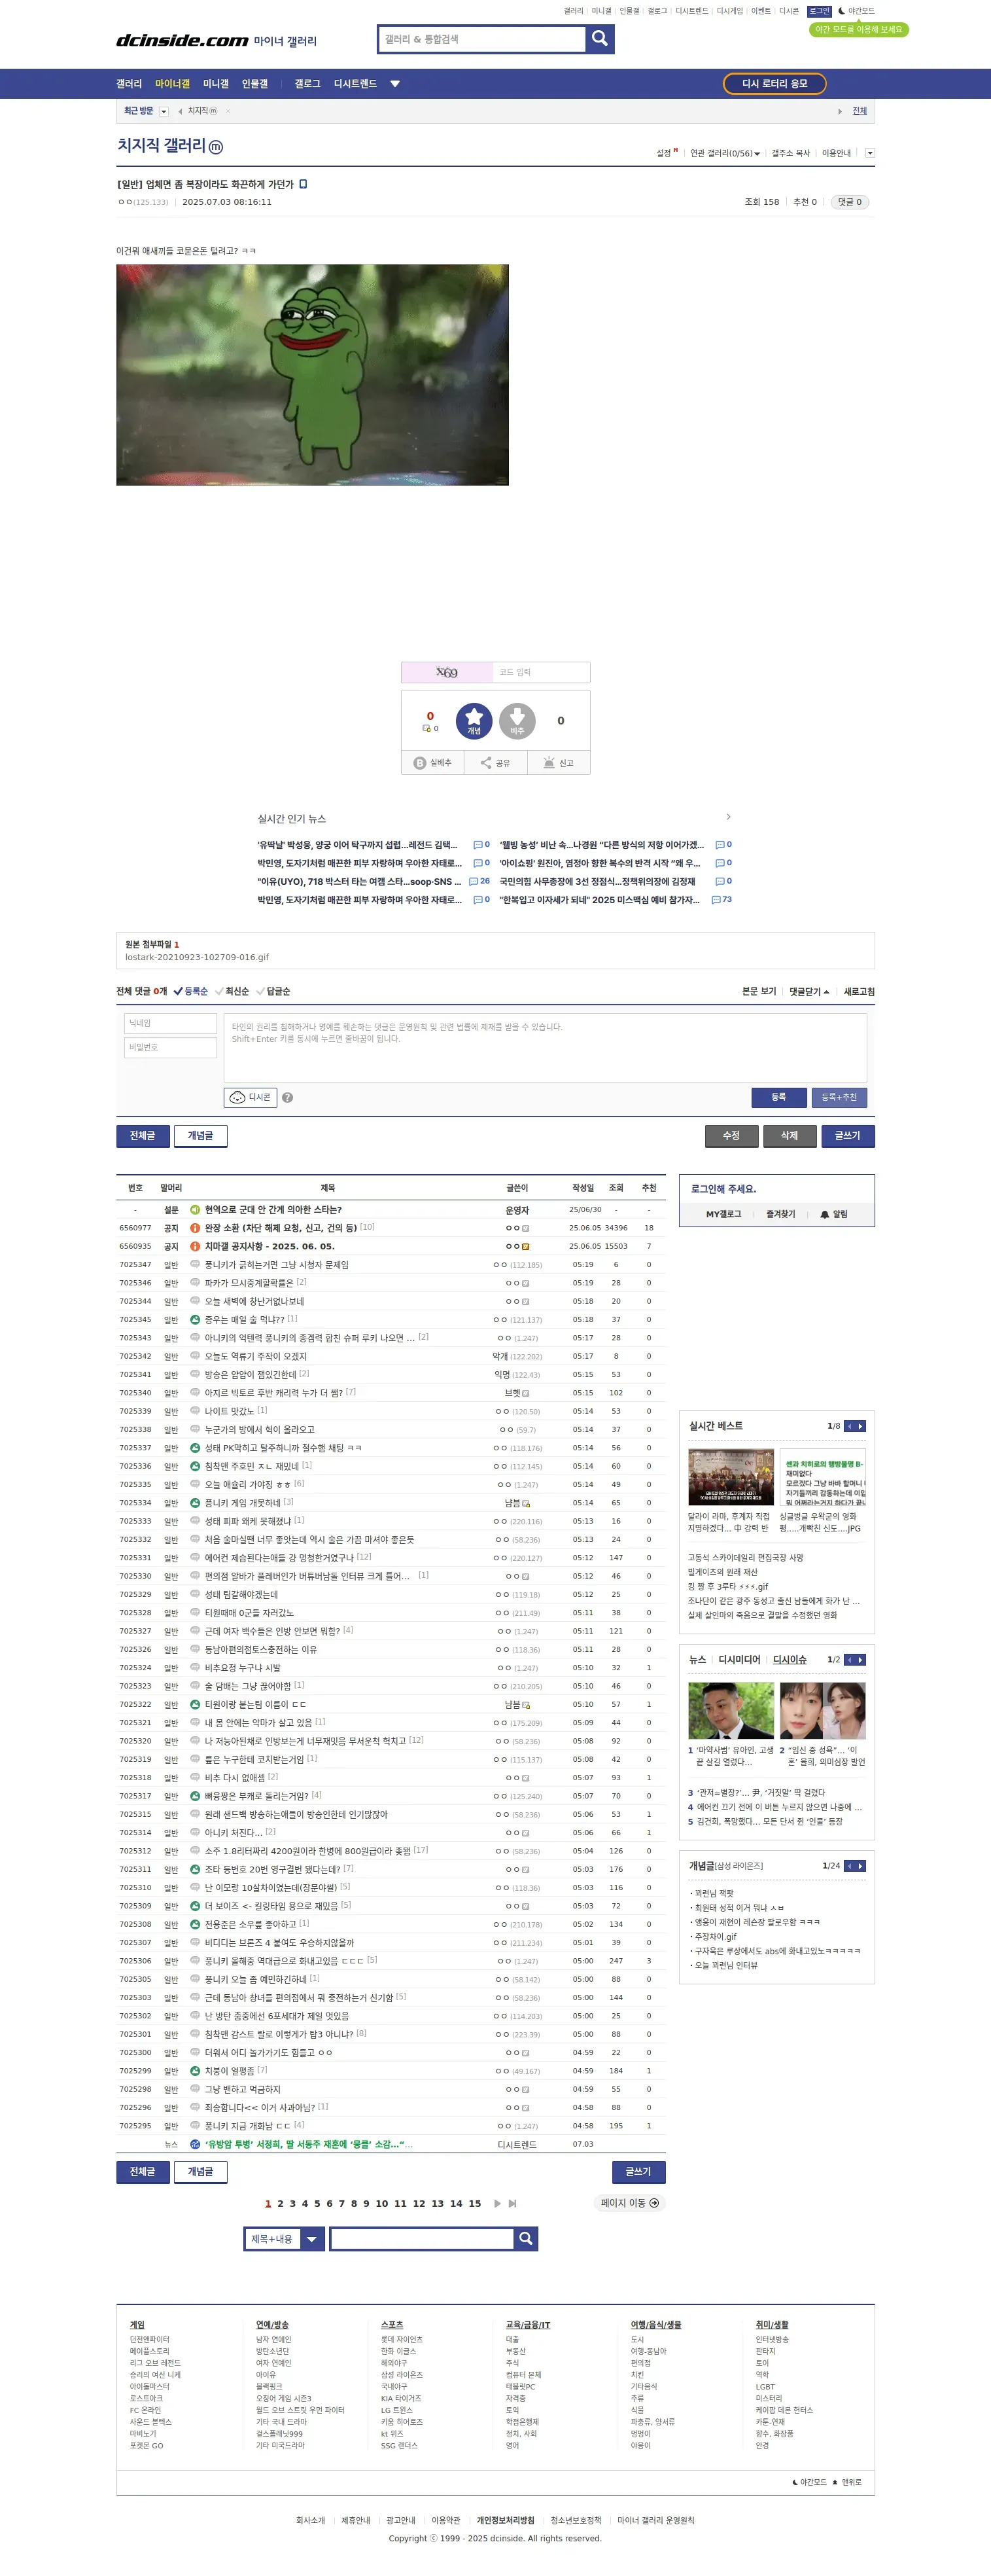Click the 실시간 베스트 first thumbnail image

click(730, 1476)
